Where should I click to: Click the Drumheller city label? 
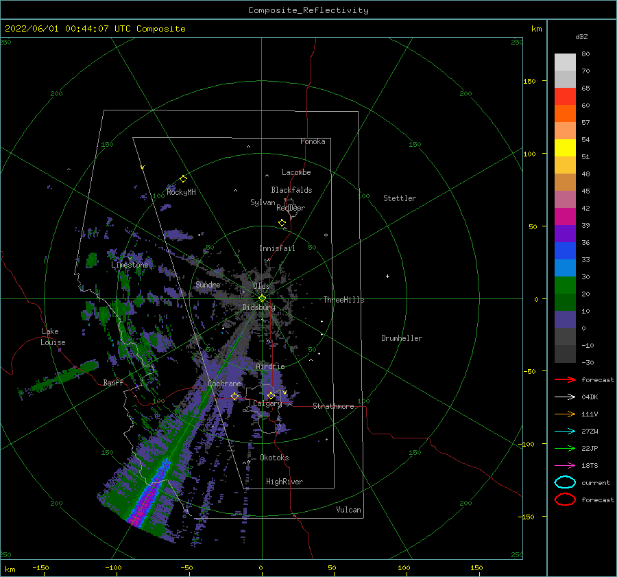(402, 338)
